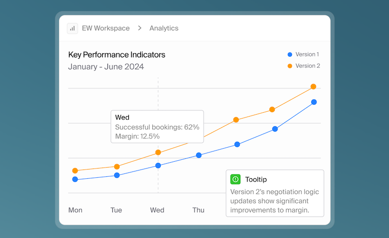Click the Tue axis label
This screenshot has height=238, width=389.
click(116, 210)
